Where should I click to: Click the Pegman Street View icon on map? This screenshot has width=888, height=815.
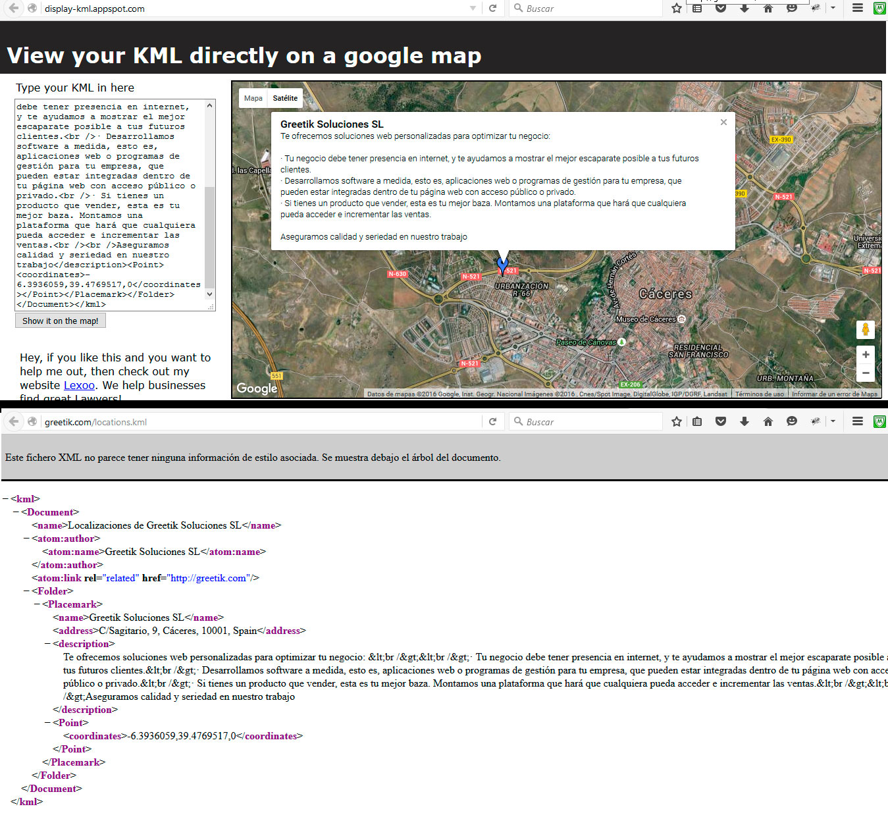(x=866, y=329)
